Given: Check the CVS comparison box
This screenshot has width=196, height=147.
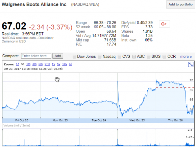Looking at the screenshot, I should pyautogui.click(x=120, y=57).
